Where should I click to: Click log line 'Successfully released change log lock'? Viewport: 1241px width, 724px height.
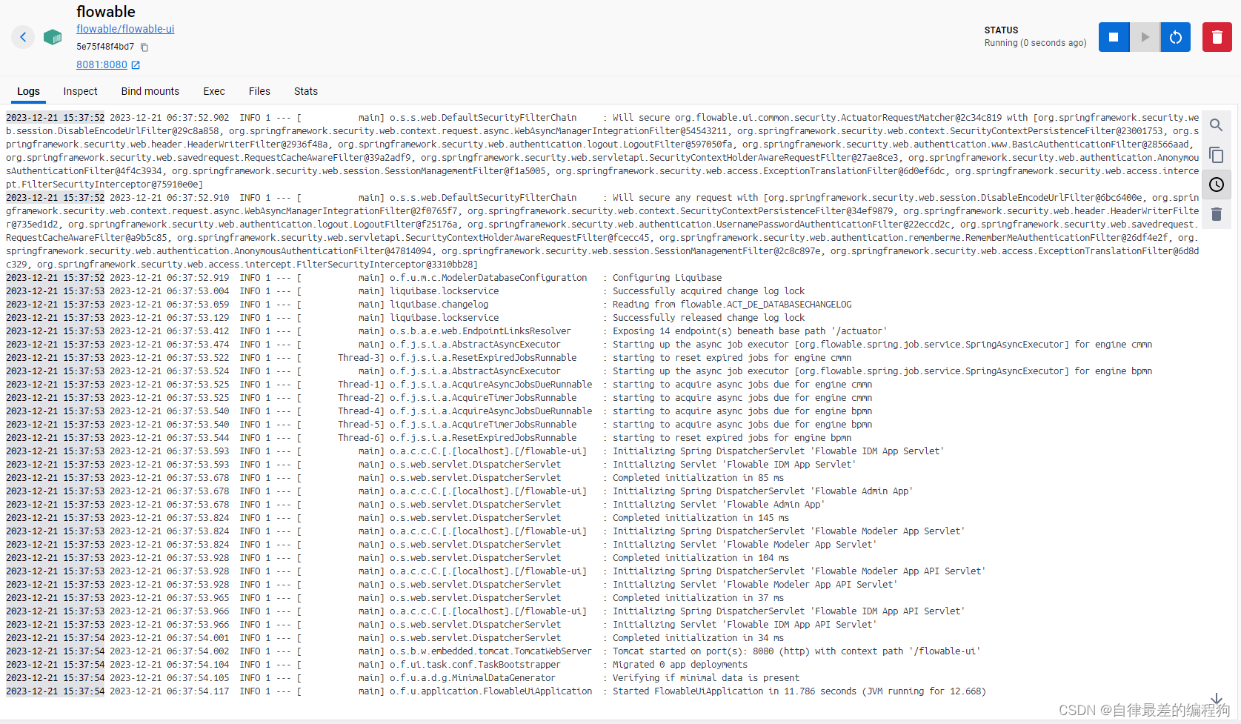[708, 318]
